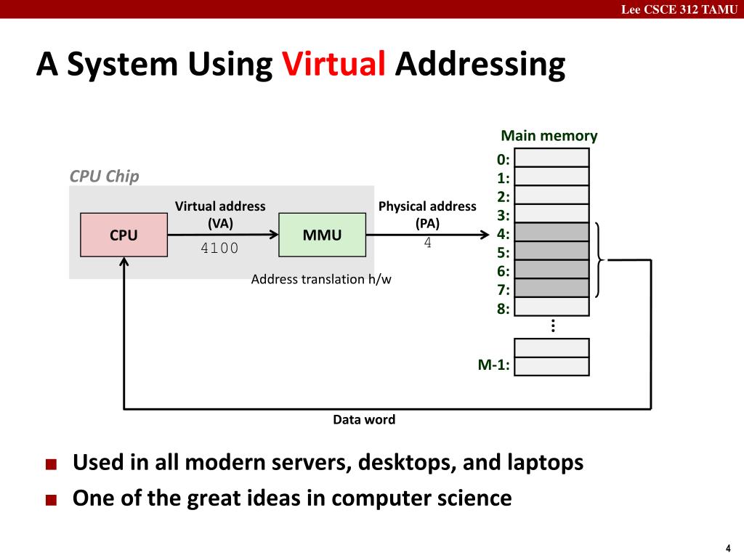
Task: Click the green MMU box
Action: point(322,235)
